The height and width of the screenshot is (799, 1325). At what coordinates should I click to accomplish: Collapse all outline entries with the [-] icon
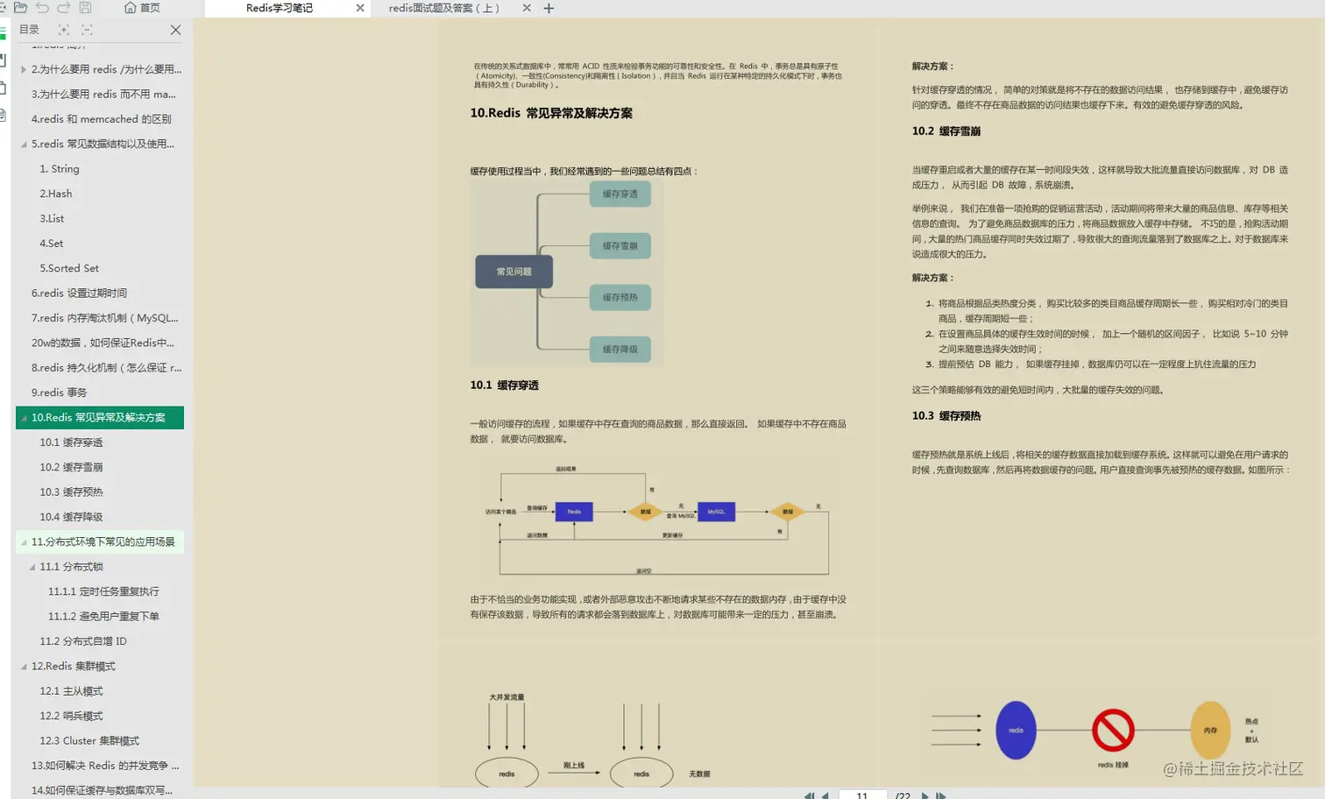point(87,29)
